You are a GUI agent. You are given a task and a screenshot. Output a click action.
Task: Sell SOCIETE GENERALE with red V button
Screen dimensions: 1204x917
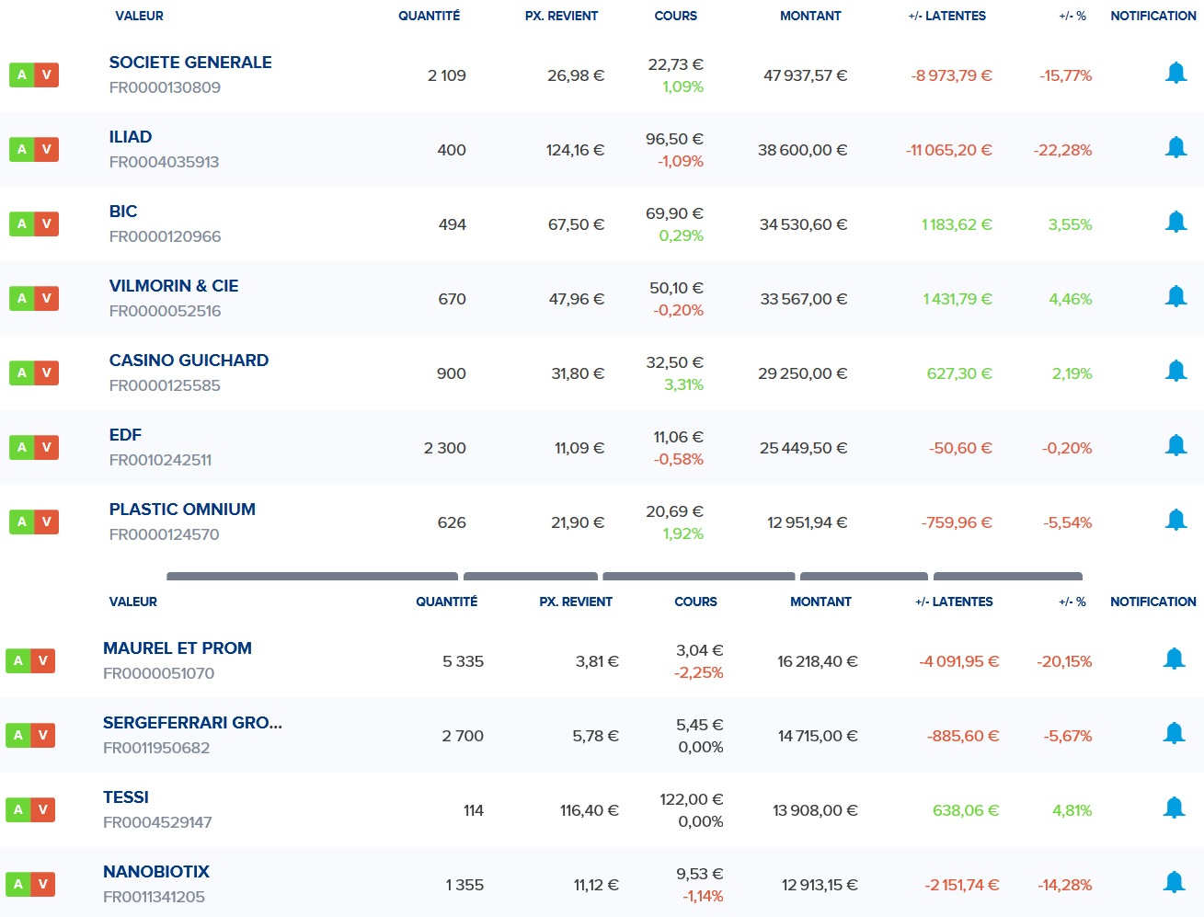(47, 75)
